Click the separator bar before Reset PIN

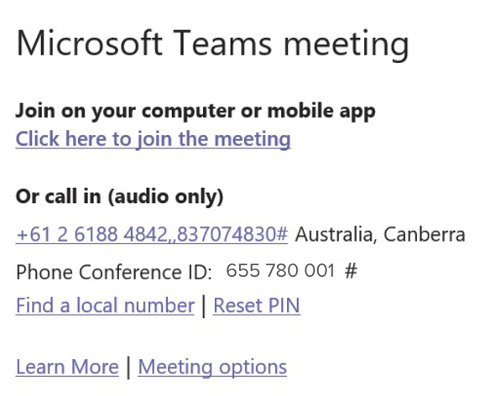pos(204,305)
